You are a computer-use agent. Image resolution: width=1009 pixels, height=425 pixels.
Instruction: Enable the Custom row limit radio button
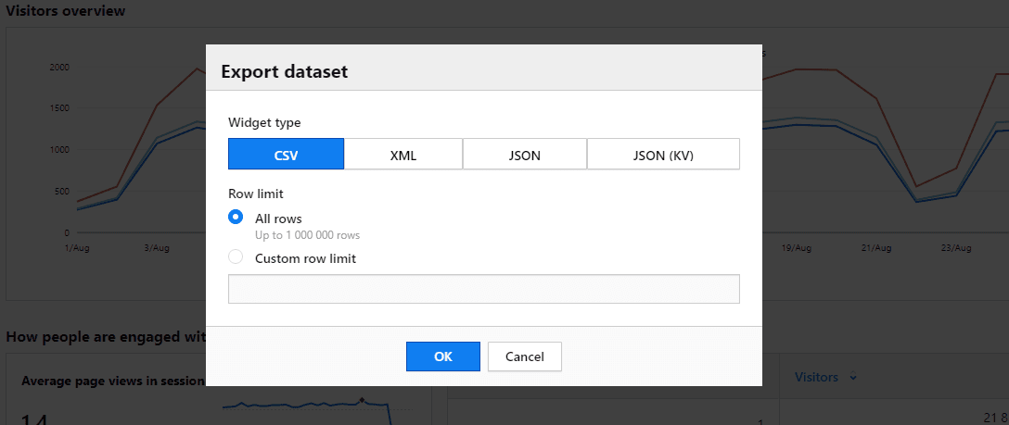coord(236,257)
